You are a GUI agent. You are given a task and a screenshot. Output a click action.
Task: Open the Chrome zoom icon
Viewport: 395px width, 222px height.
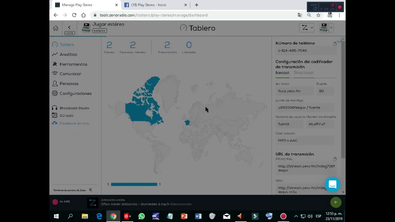(309, 15)
